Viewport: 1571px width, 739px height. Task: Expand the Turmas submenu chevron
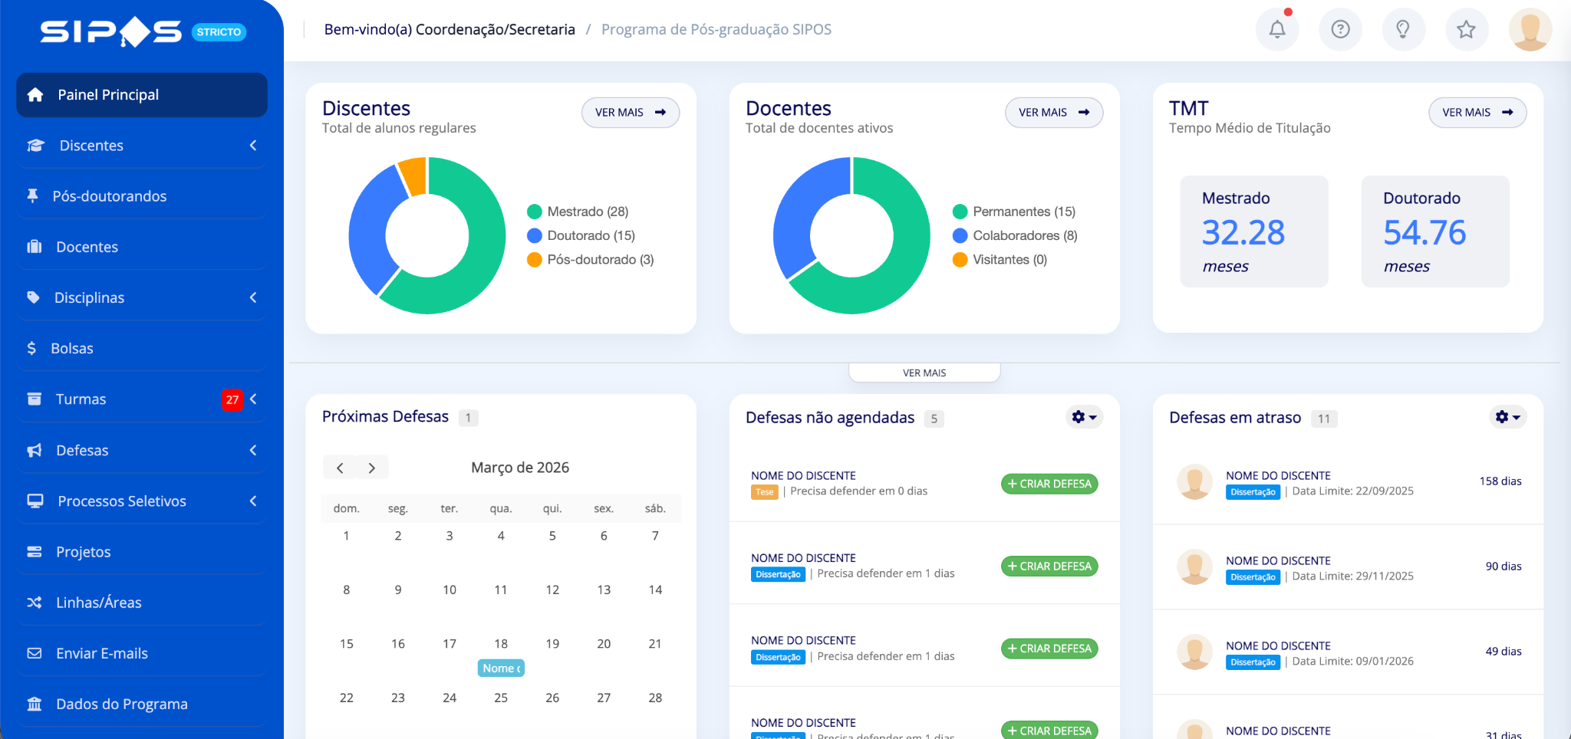[x=253, y=399]
